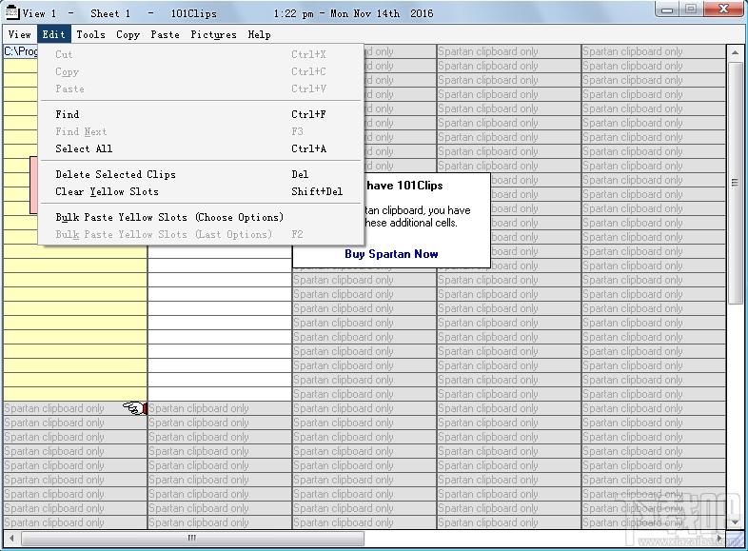Click the vertical scrollbar up arrow
The height and width of the screenshot is (551, 748).
[x=735, y=52]
